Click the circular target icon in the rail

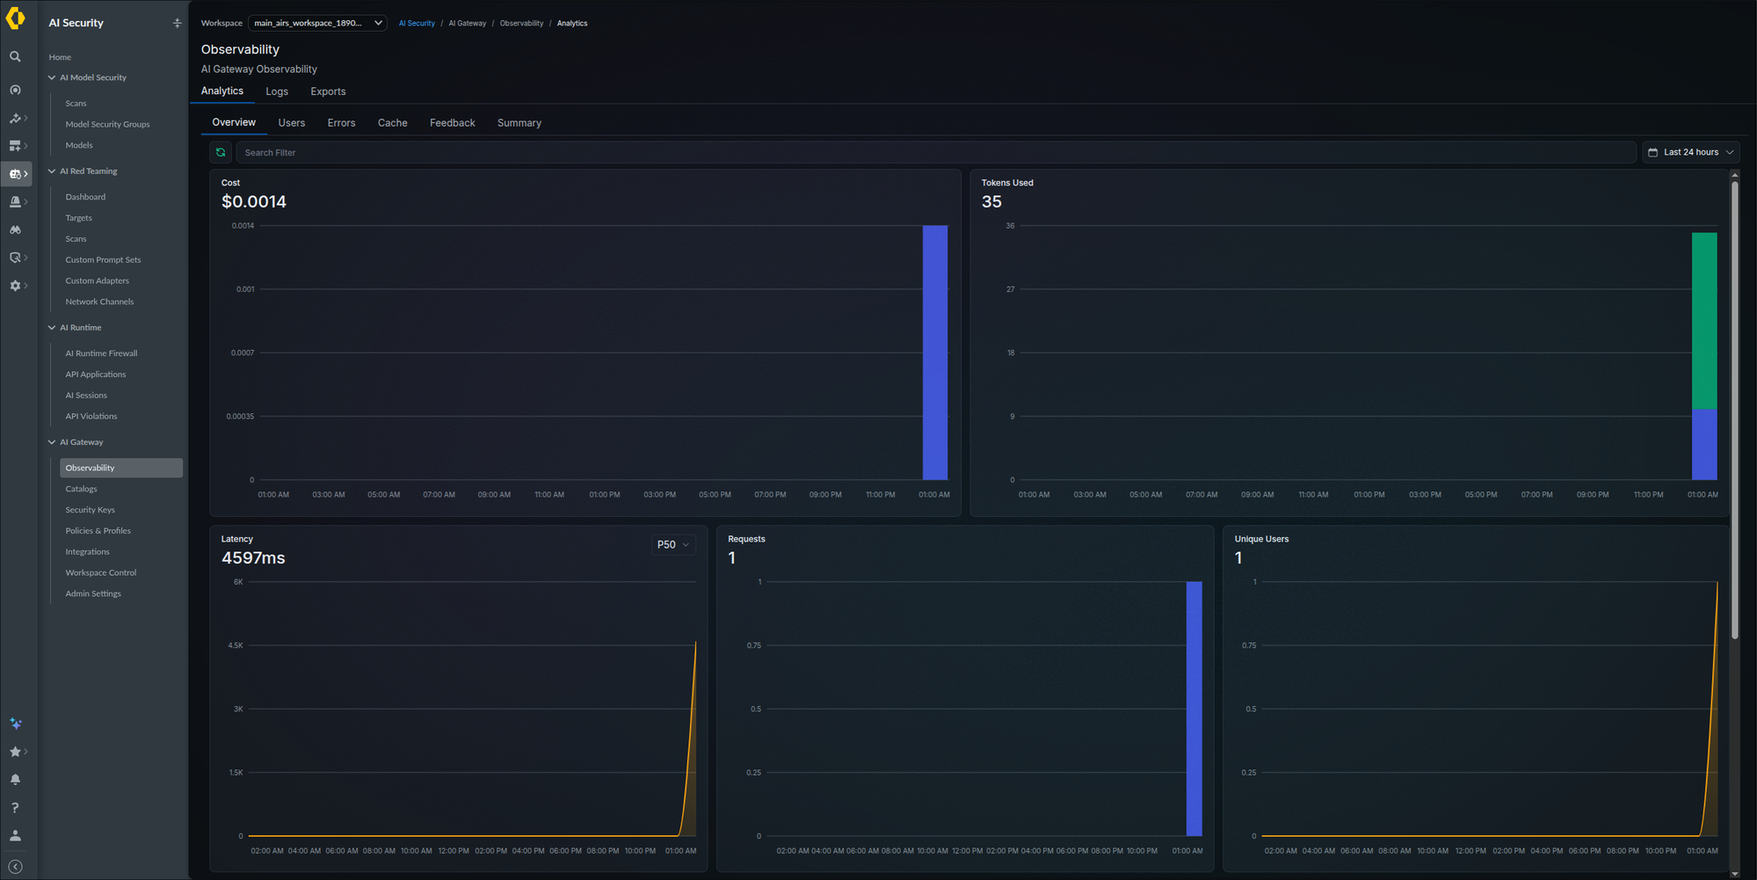15,90
